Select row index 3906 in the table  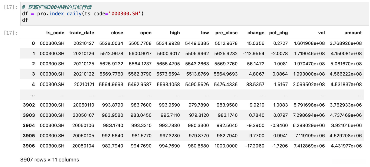pos(29,146)
